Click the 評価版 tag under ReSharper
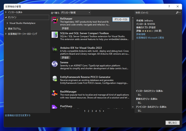This screenshot has height=131, width=186. click(65, 28)
